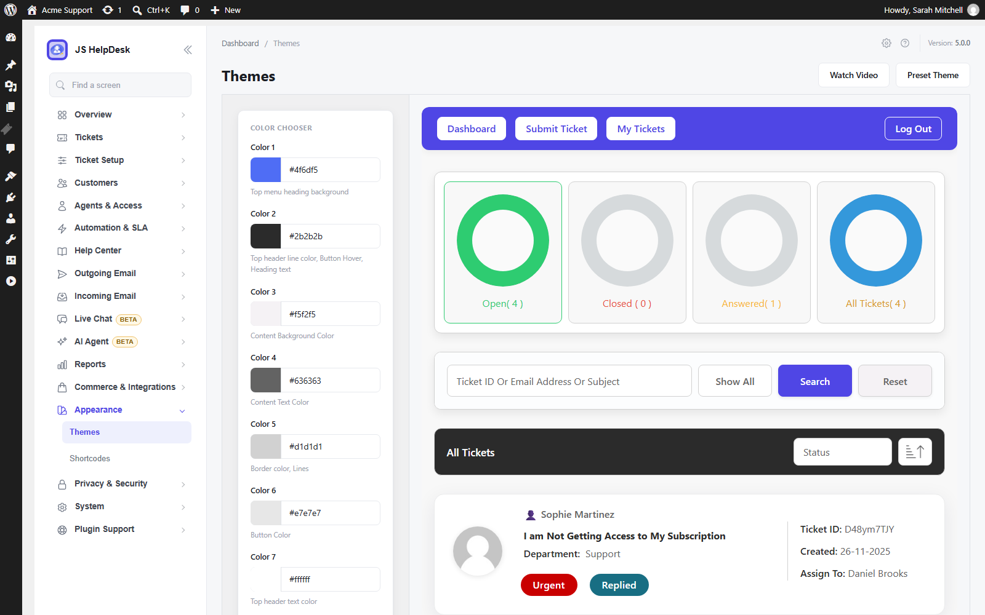Click the plus New icon
This screenshot has height=615, width=985.
point(215,10)
